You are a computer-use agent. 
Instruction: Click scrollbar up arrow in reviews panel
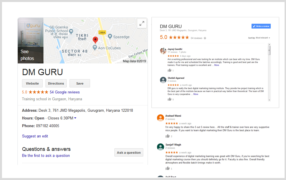[269, 45]
